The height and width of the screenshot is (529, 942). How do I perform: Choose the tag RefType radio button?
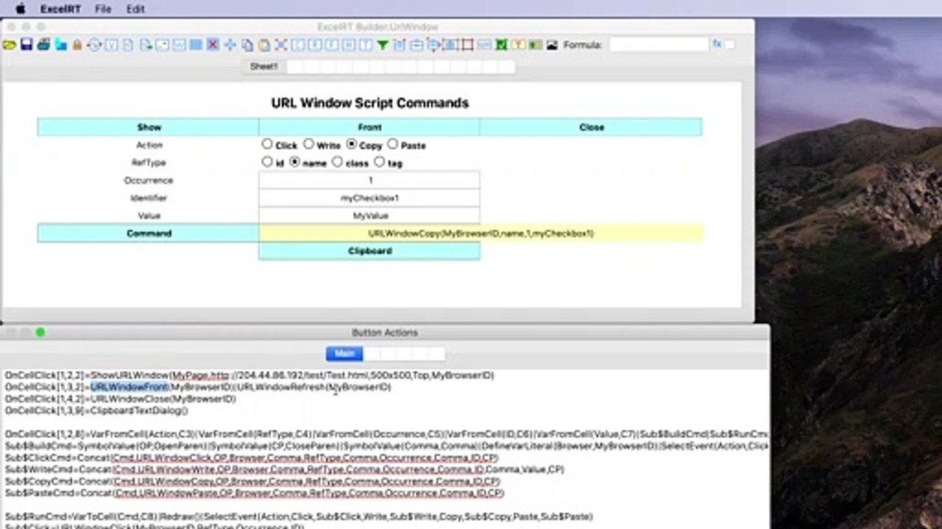[x=379, y=162]
